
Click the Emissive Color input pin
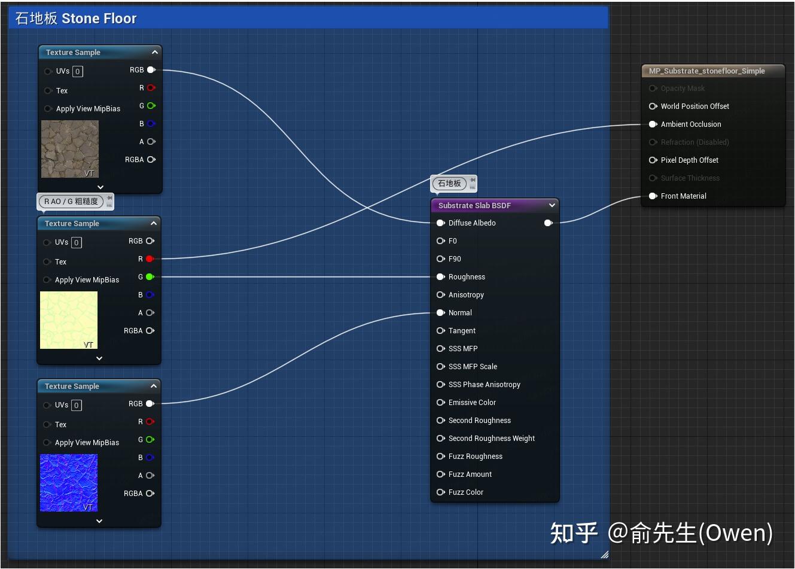pyautogui.click(x=440, y=402)
